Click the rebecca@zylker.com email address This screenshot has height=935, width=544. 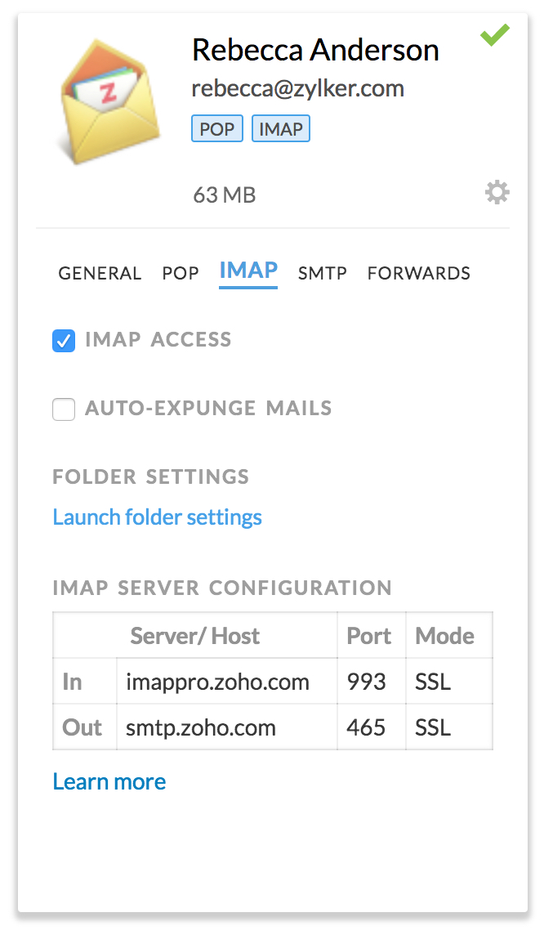click(x=298, y=88)
